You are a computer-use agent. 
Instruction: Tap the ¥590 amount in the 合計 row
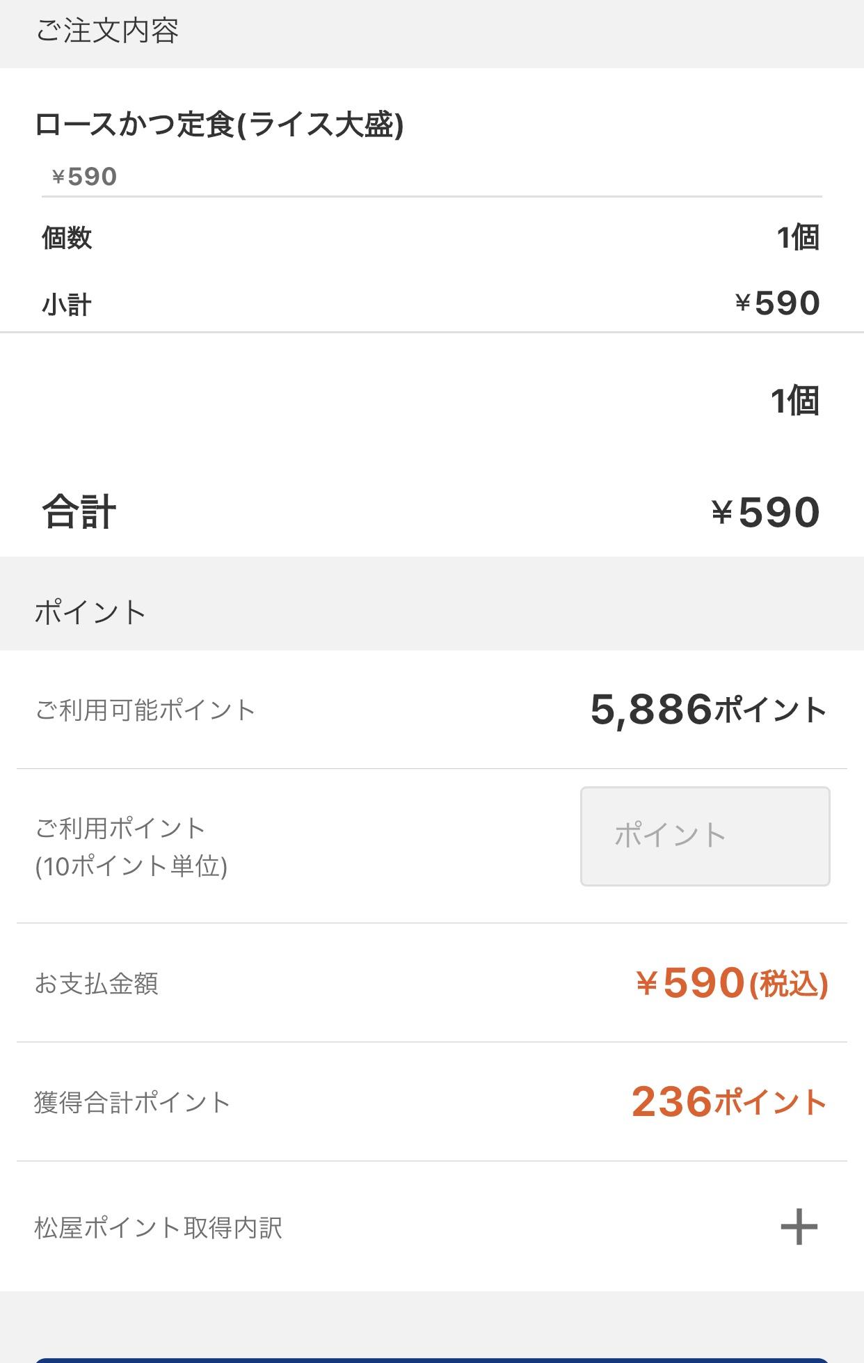point(765,513)
